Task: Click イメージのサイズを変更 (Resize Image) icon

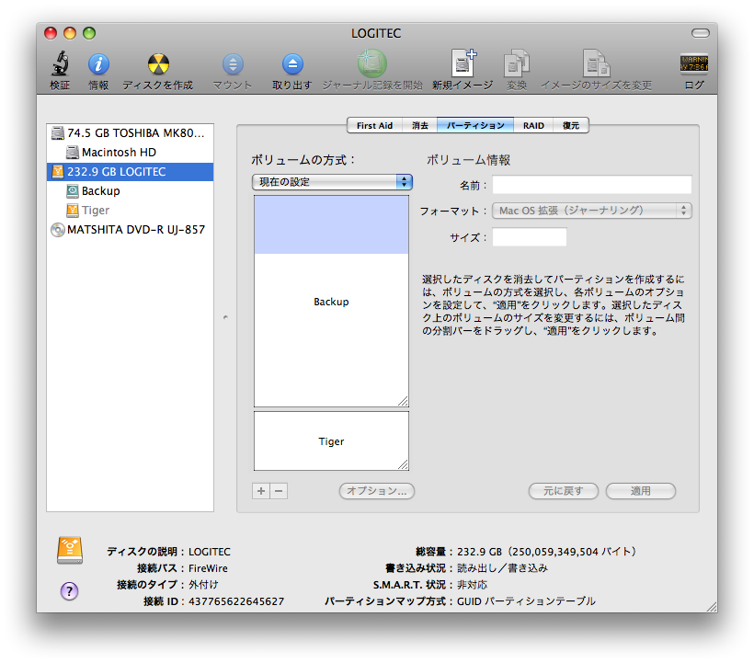Action: click(596, 63)
